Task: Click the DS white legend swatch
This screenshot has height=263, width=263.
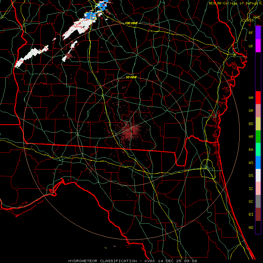Action: point(258,175)
